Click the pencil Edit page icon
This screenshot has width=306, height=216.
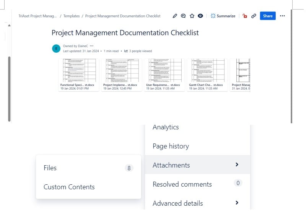[175, 16]
